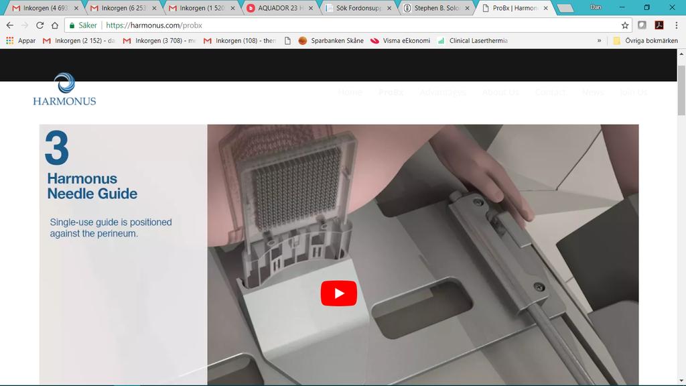Click the 'Harmonus Needle Guide' heading
The width and height of the screenshot is (686, 386).
92,186
